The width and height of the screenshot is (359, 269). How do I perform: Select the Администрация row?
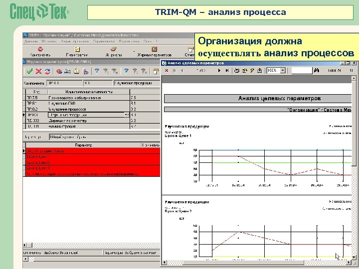tap(92, 126)
